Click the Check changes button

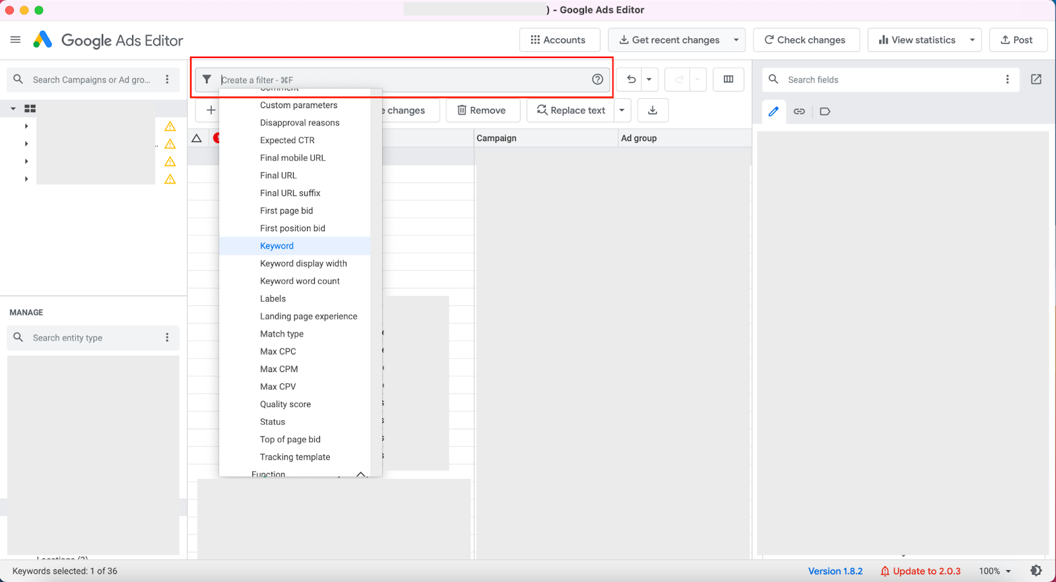(x=806, y=40)
